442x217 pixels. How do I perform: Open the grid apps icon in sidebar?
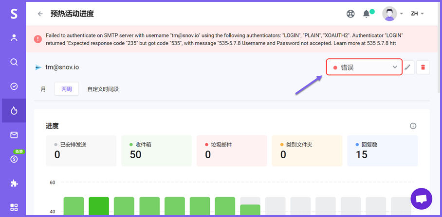click(14, 207)
